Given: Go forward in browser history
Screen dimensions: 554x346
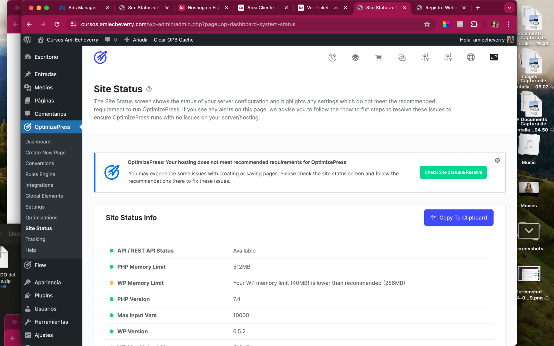Looking at the screenshot, I should tap(43, 24).
